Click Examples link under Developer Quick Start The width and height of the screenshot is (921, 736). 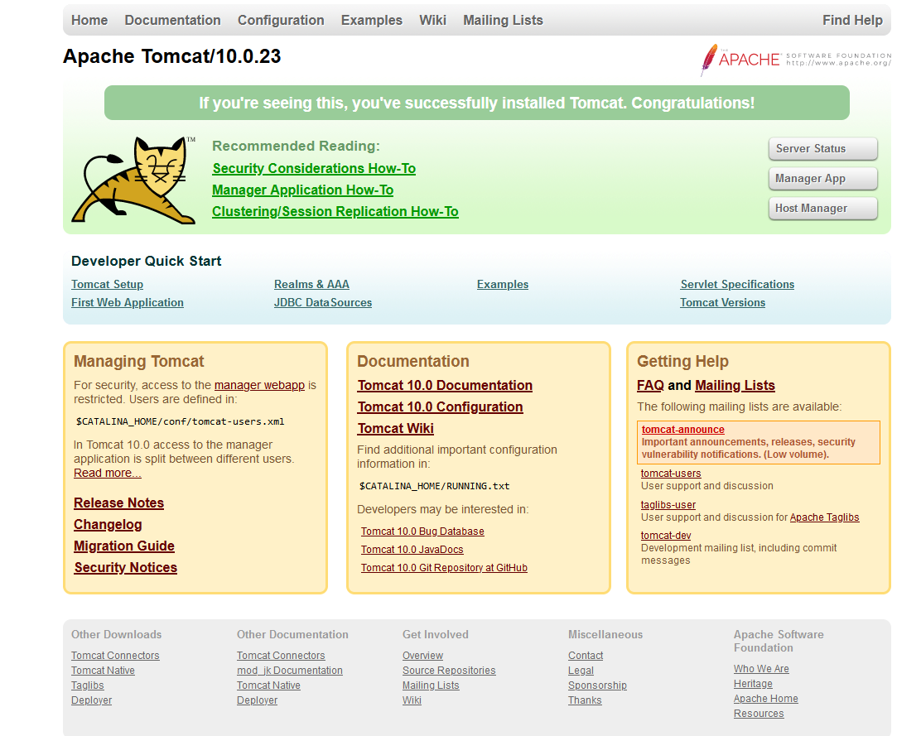tap(503, 284)
